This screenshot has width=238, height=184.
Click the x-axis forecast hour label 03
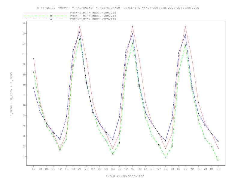[x=40, y=169]
